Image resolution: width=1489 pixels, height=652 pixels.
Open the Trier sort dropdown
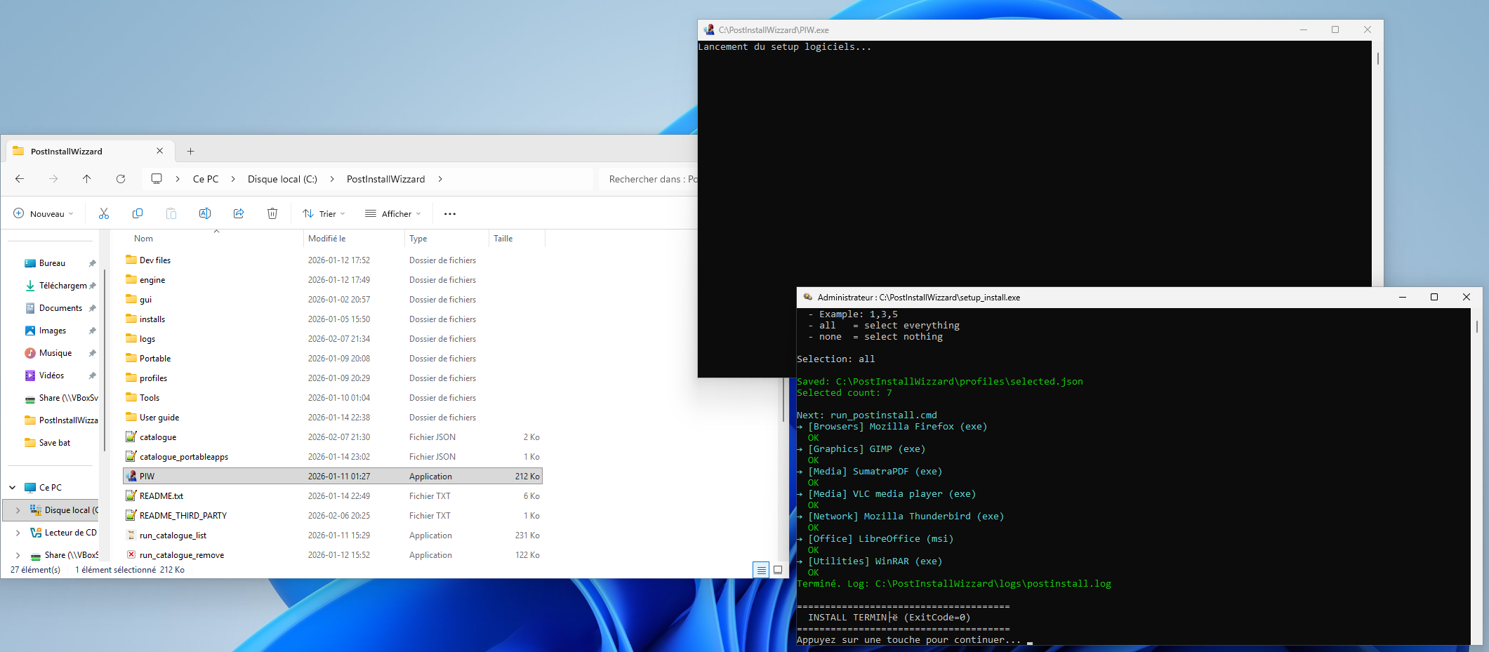click(x=324, y=213)
